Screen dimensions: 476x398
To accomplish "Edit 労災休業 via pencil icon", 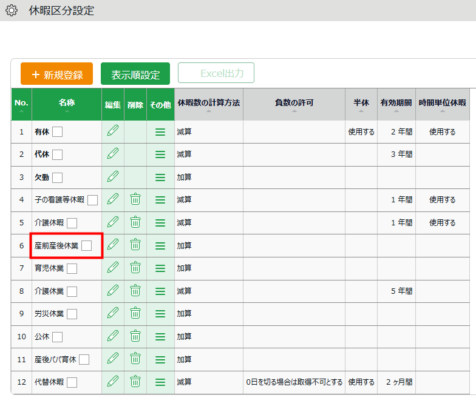I will click(x=113, y=313).
